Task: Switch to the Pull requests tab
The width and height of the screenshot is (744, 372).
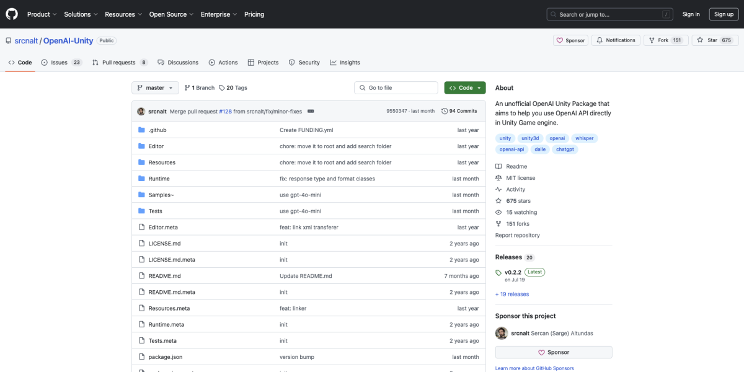Action: coord(120,63)
